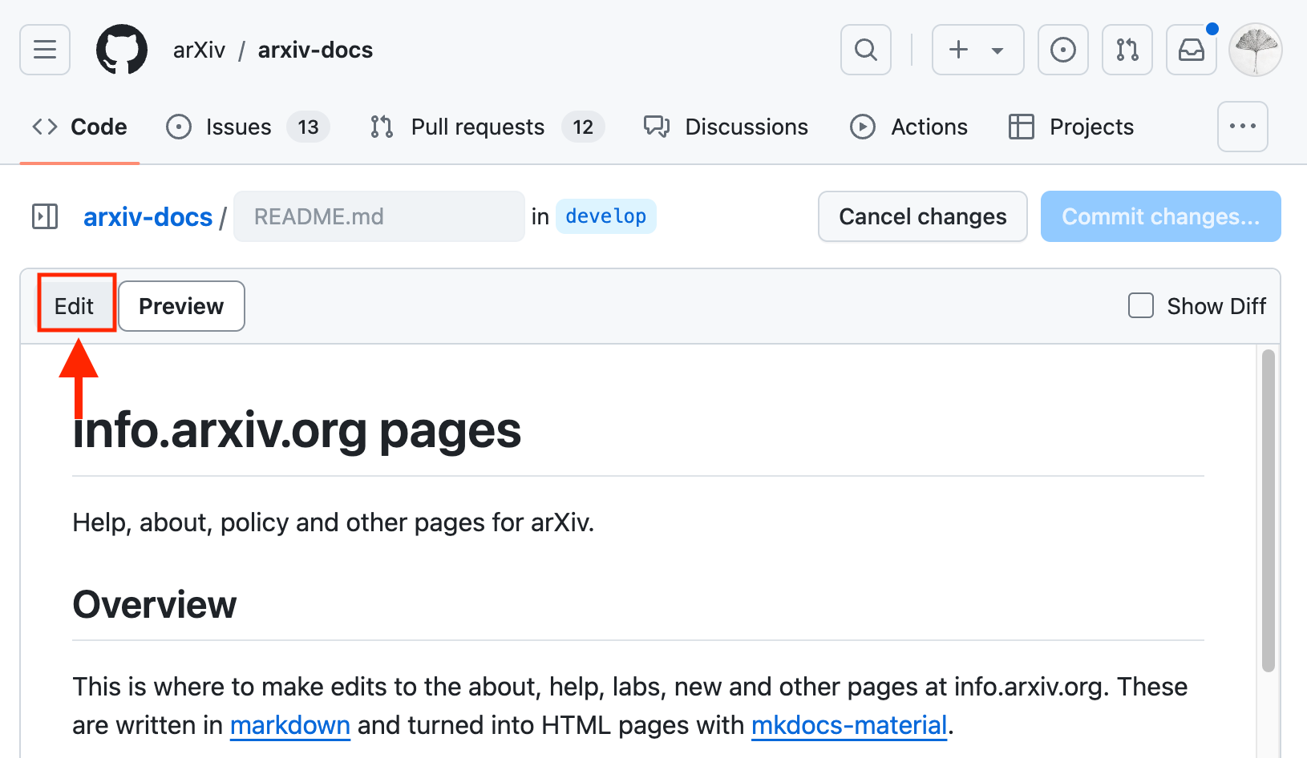Open the search with the magnifier icon

coord(865,50)
